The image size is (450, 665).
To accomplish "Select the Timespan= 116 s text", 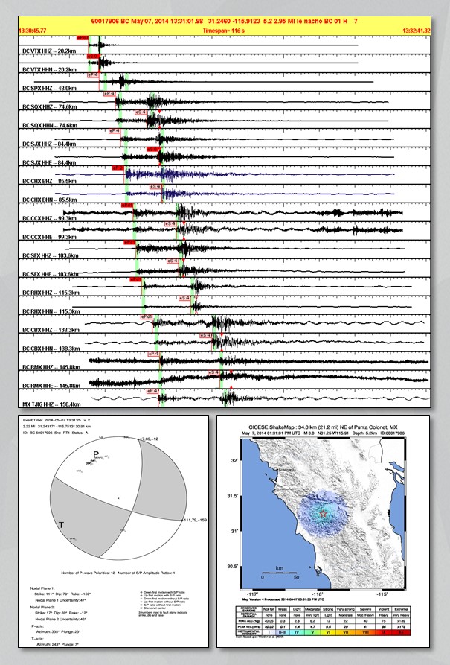I will [224, 31].
